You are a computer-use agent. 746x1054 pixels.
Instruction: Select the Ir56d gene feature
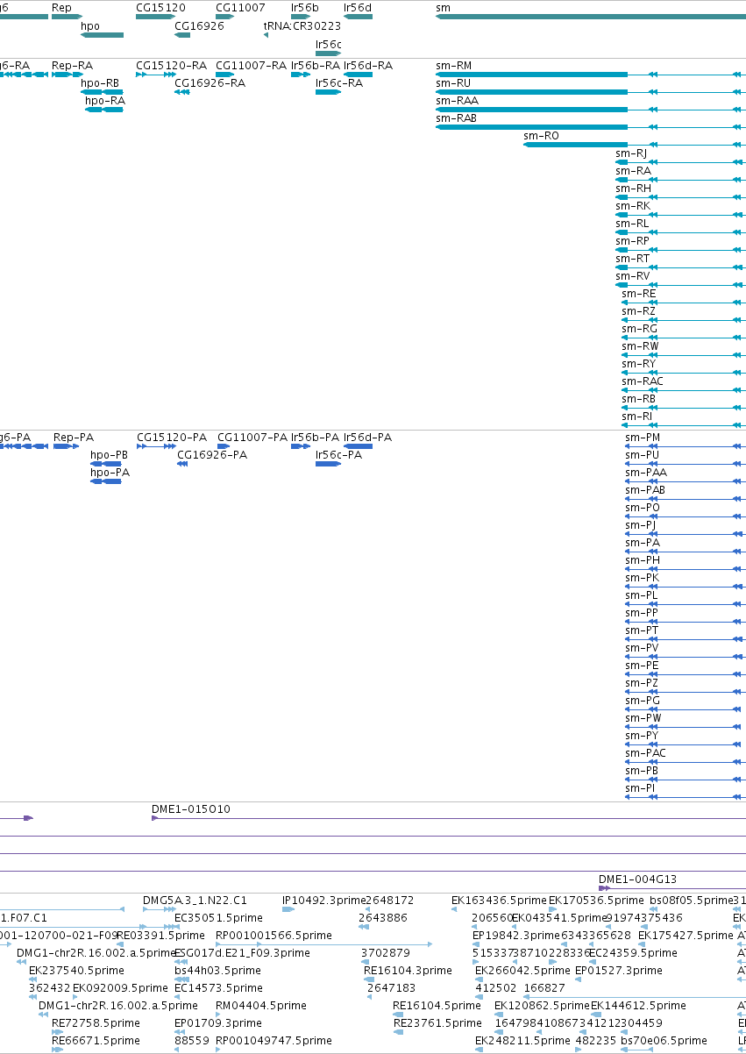coord(359,17)
